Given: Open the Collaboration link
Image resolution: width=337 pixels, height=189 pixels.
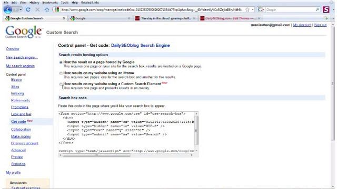Looking at the screenshot, I should pyautogui.click(x=21, y=130).
